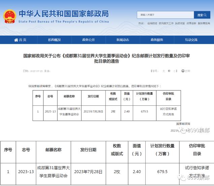Image resolution: width=214 pixels, height=186 pixels.
Task: Click 面值（元）header in the small table
Action: (x=127, y=97)
